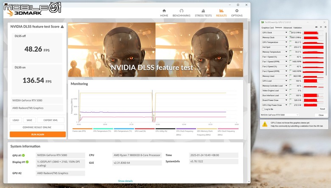331x188 pixels.
Task: Click the Hot Spot red sensor graph
Action: coord(313,47)
